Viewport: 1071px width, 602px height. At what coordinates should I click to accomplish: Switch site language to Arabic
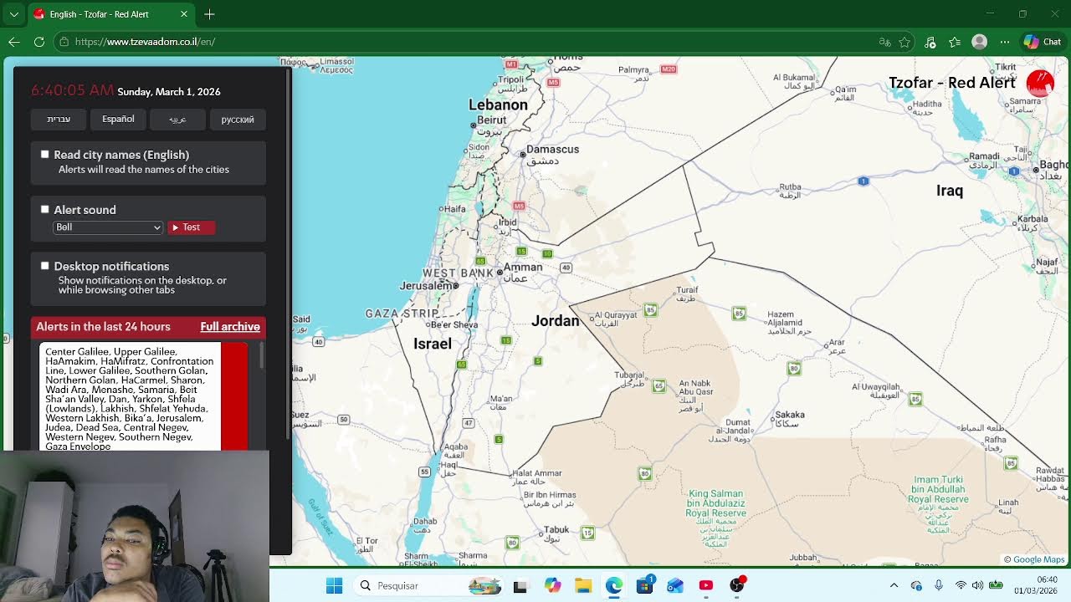[x=177, y=120]
